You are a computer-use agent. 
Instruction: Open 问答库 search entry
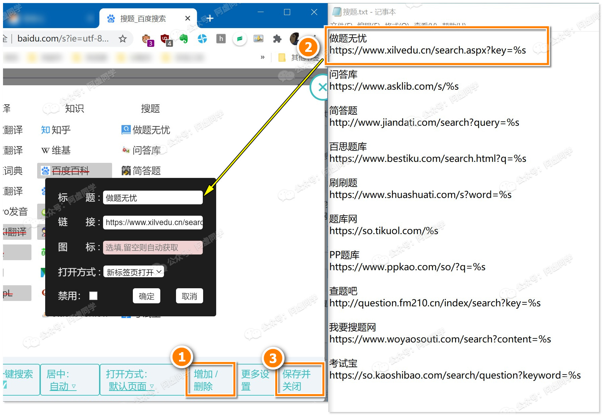(141, 150)
